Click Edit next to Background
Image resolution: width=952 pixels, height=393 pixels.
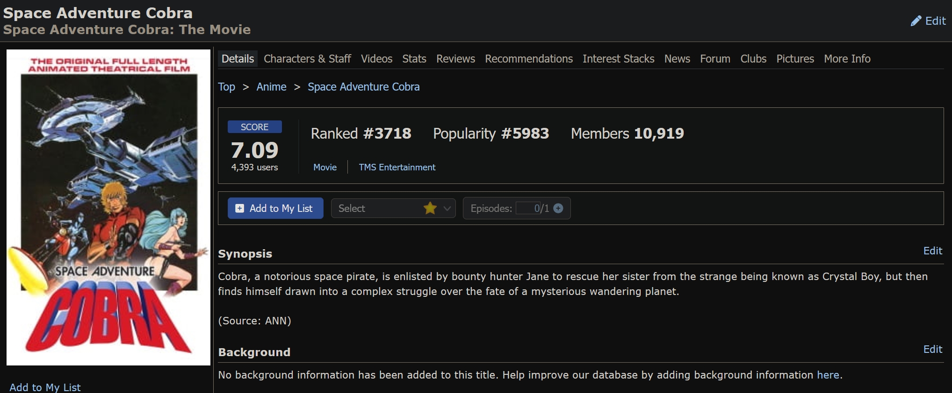[932, 350]
